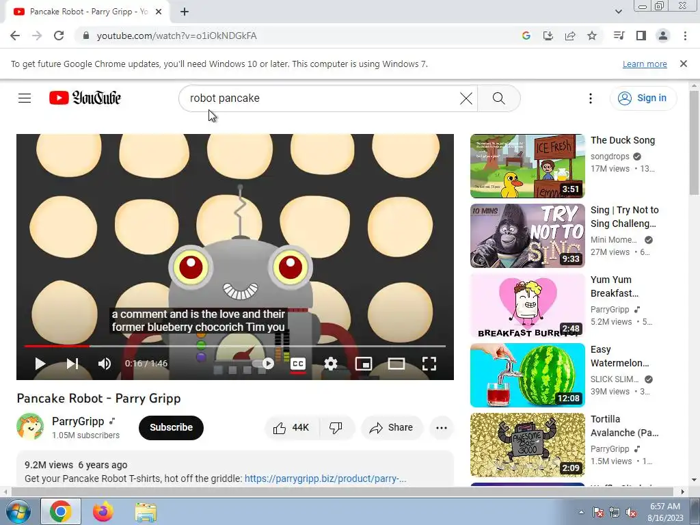Click 'Easy Watermelon...' video title
Viewport: 700px width, 525px height.
(x=619, y=355)
